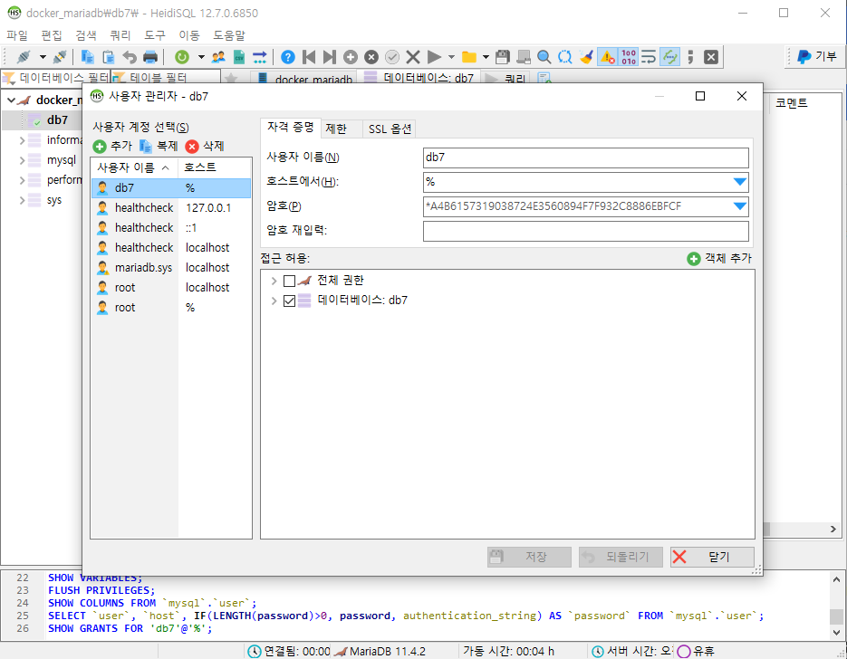Image resolution: width=847 pixels, height=659 pixels.
Task: Select root user with localhost host
Action: tap(171, 288)
